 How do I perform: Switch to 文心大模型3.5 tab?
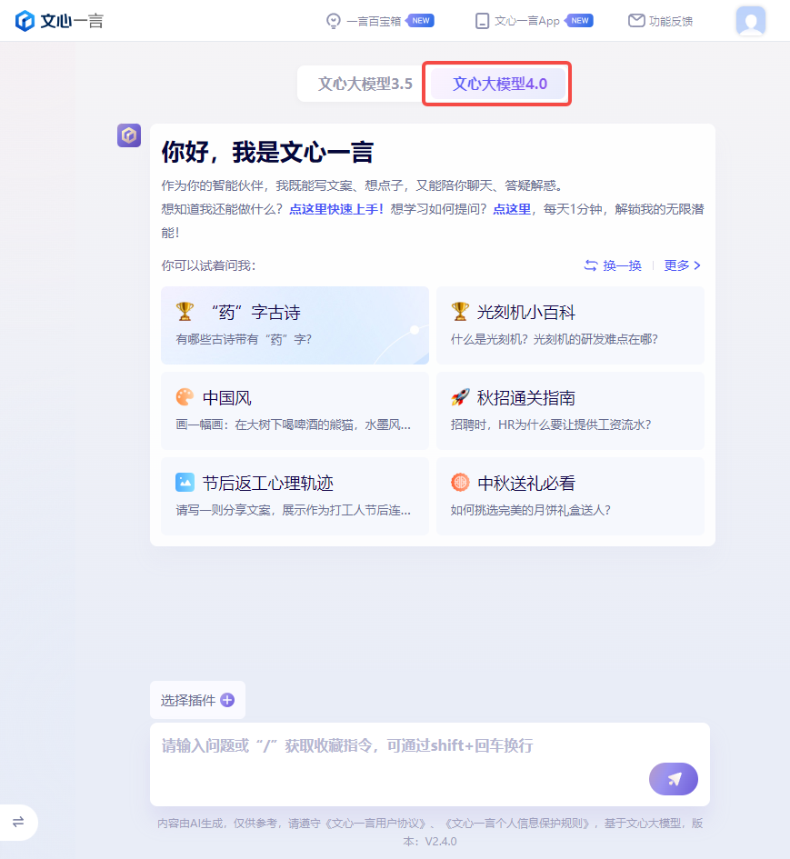tap(365, 84)
